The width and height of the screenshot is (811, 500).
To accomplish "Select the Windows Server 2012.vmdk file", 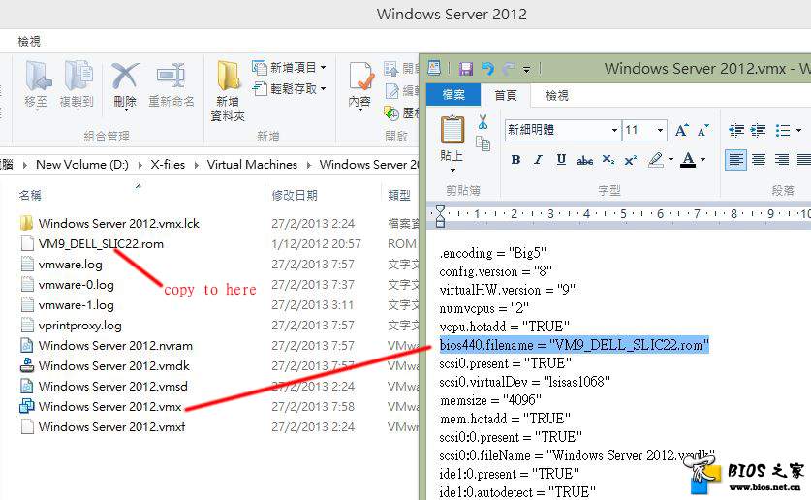I will click(105, 365).
